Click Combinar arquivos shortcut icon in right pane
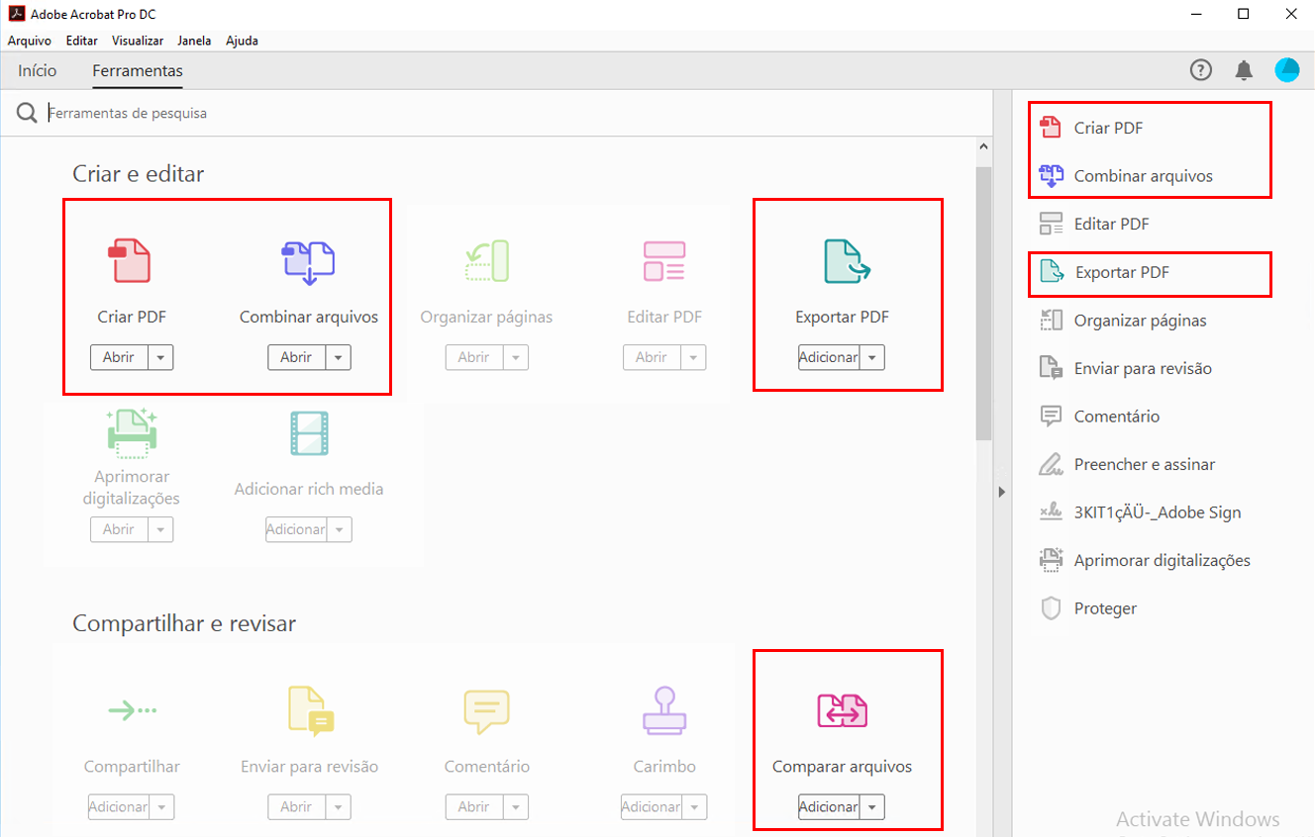The height and width of the screenshot is (837, 1315). [x=1051, y=176]
